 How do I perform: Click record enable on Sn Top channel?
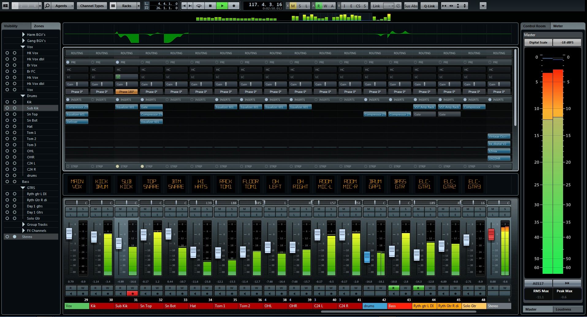(x=157, y=293)
